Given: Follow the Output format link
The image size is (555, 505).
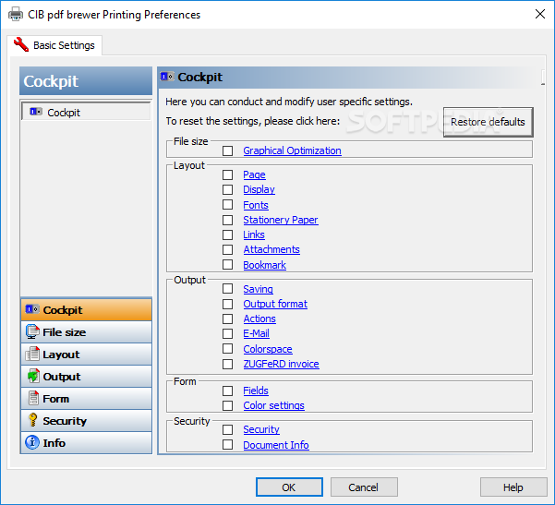Looking at the screenshot, I should click(x=275, y=305).
